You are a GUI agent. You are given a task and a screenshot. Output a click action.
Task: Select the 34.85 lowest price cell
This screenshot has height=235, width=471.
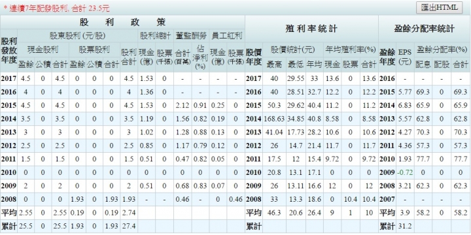click(x=296, y=119)
